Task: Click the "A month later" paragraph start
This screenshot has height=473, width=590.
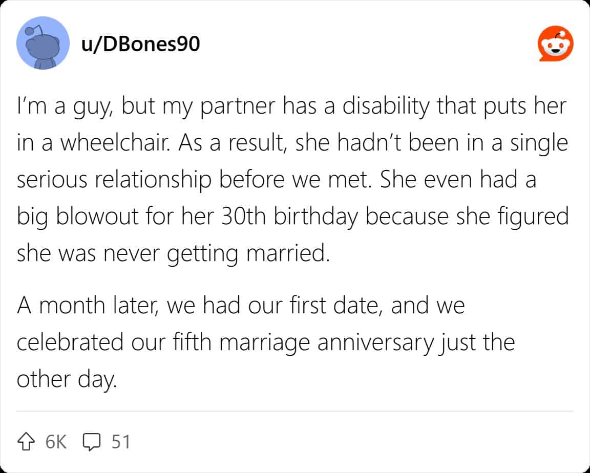Action: tap(88, 306)
